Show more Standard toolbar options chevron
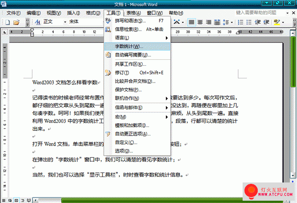The height and width of the screenshot is (203, 297). click(x=28, y=22)
